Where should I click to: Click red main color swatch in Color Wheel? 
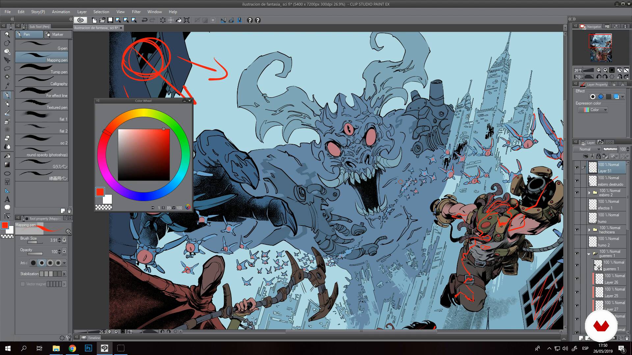pyautogui.click(x=100, y=192)
